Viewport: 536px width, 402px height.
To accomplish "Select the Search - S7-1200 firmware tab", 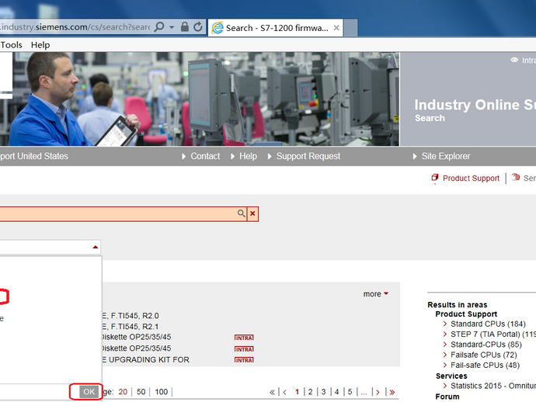I will point(275,28).
